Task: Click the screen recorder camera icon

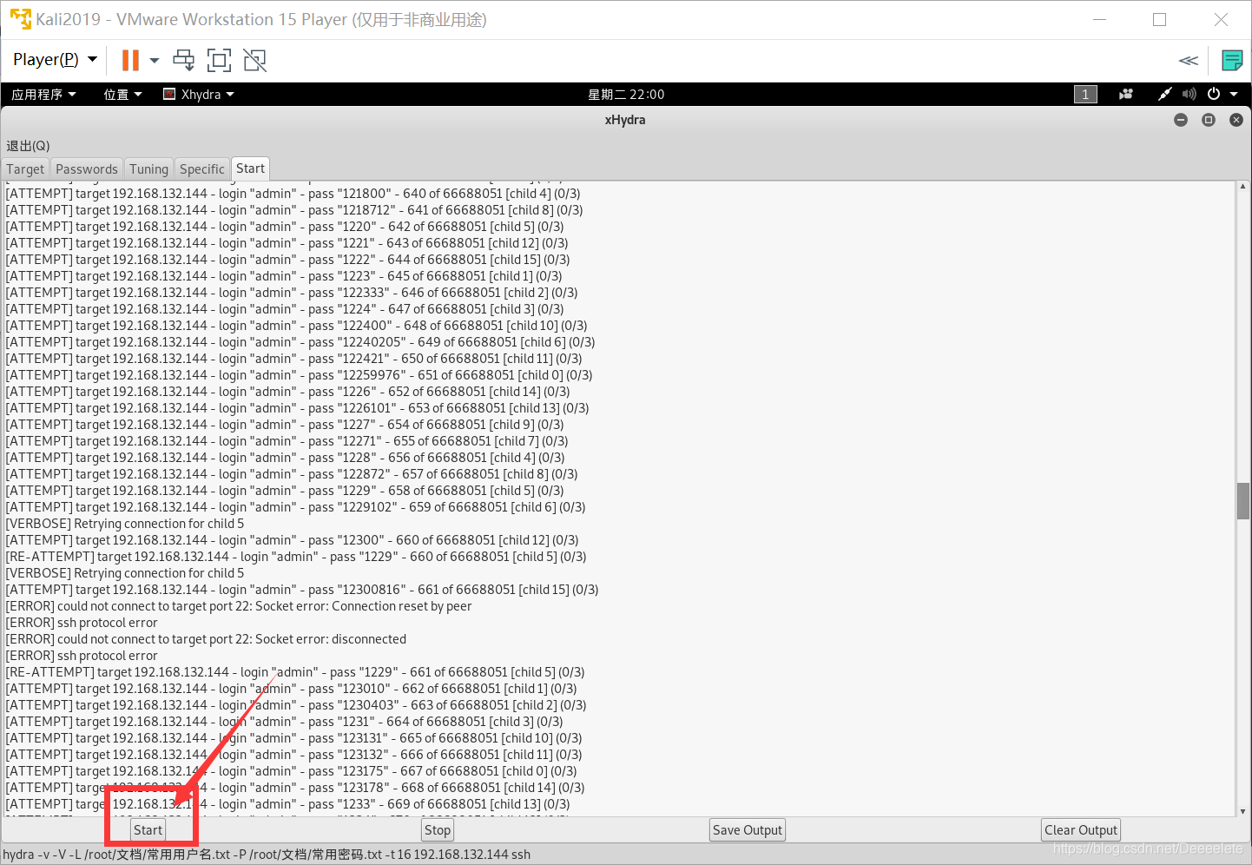Action: [x=1126, y=94]
